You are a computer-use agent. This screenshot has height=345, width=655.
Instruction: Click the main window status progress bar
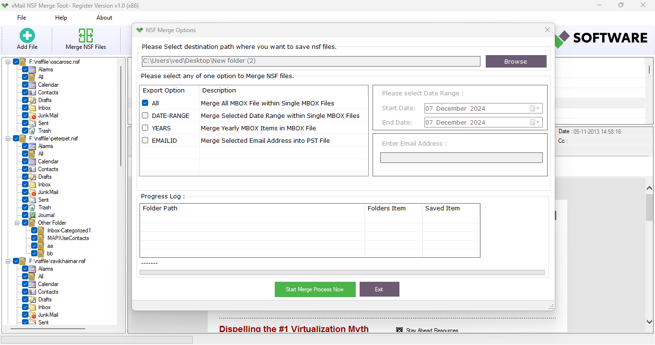pos(97,340)
